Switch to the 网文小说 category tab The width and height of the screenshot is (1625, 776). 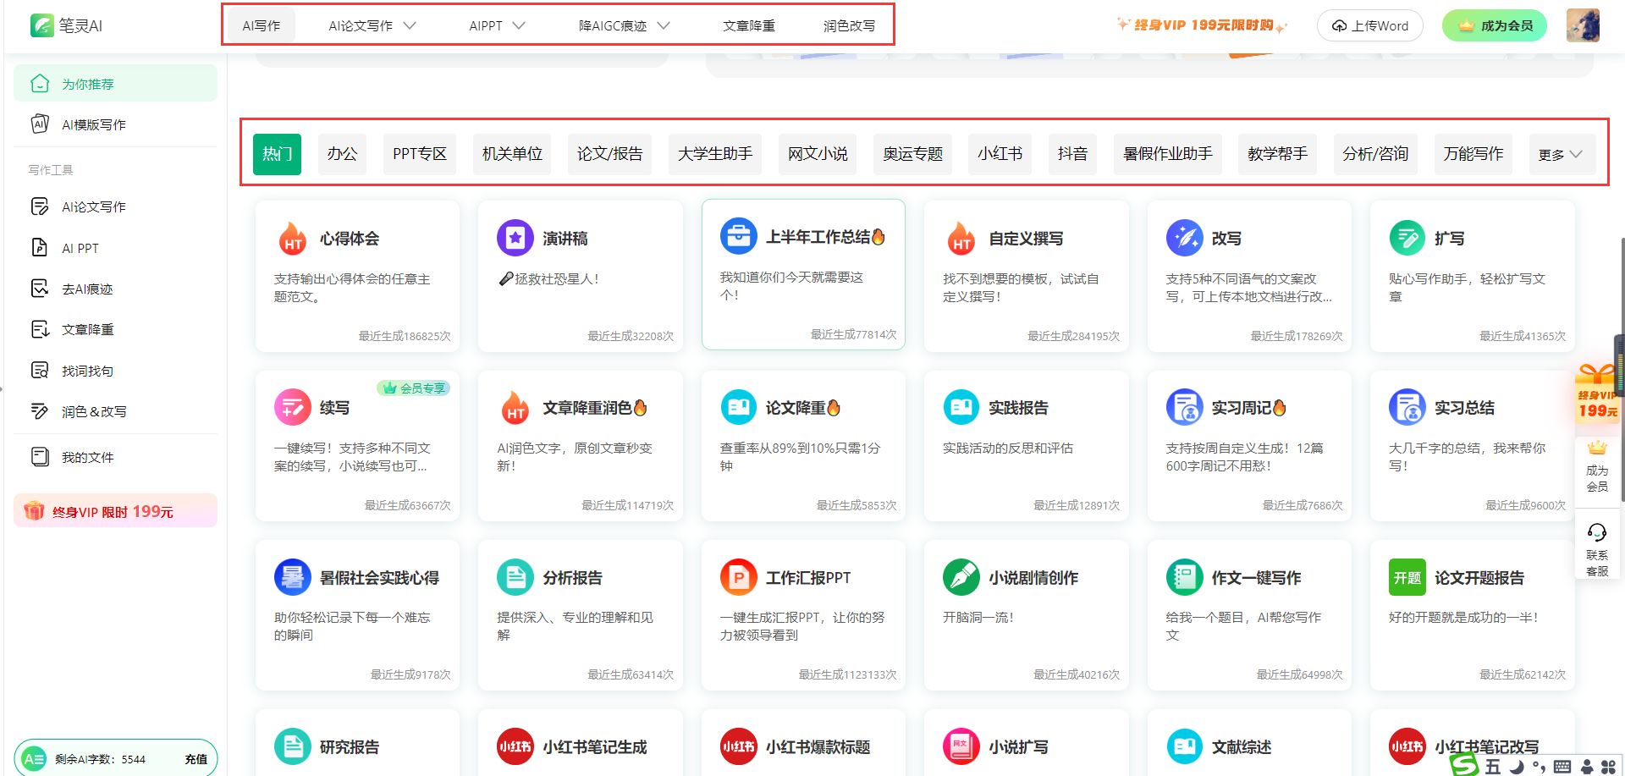click(818, 154)
